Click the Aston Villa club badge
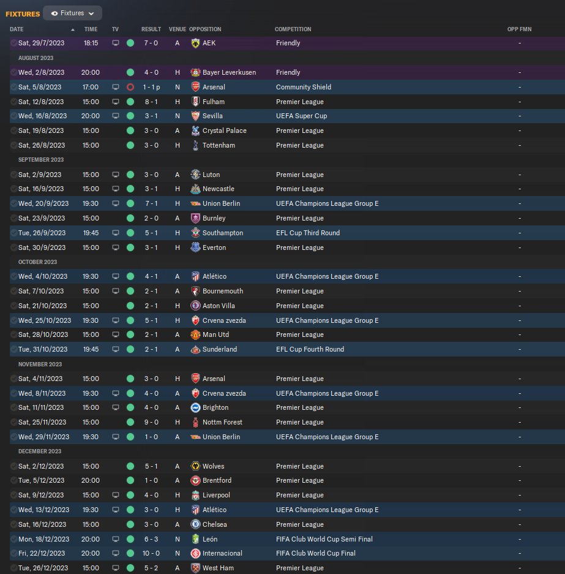The height and width of the screenshot is (574, 565). pyautogui.click(x=196, y=306)
